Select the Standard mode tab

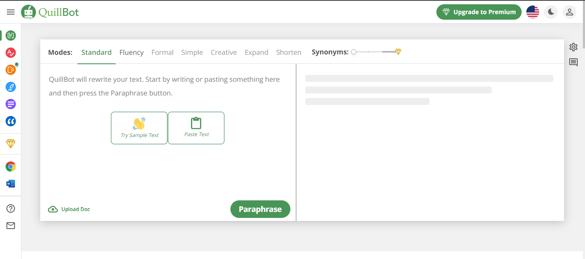point(96,52)
